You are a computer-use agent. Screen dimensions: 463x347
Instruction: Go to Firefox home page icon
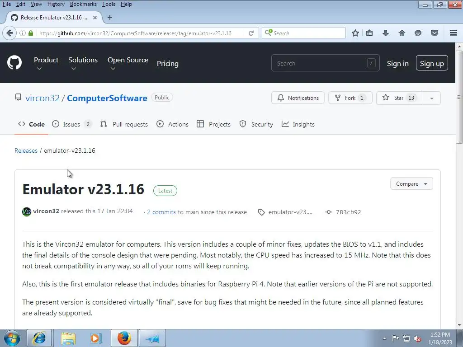click(402, 33)
